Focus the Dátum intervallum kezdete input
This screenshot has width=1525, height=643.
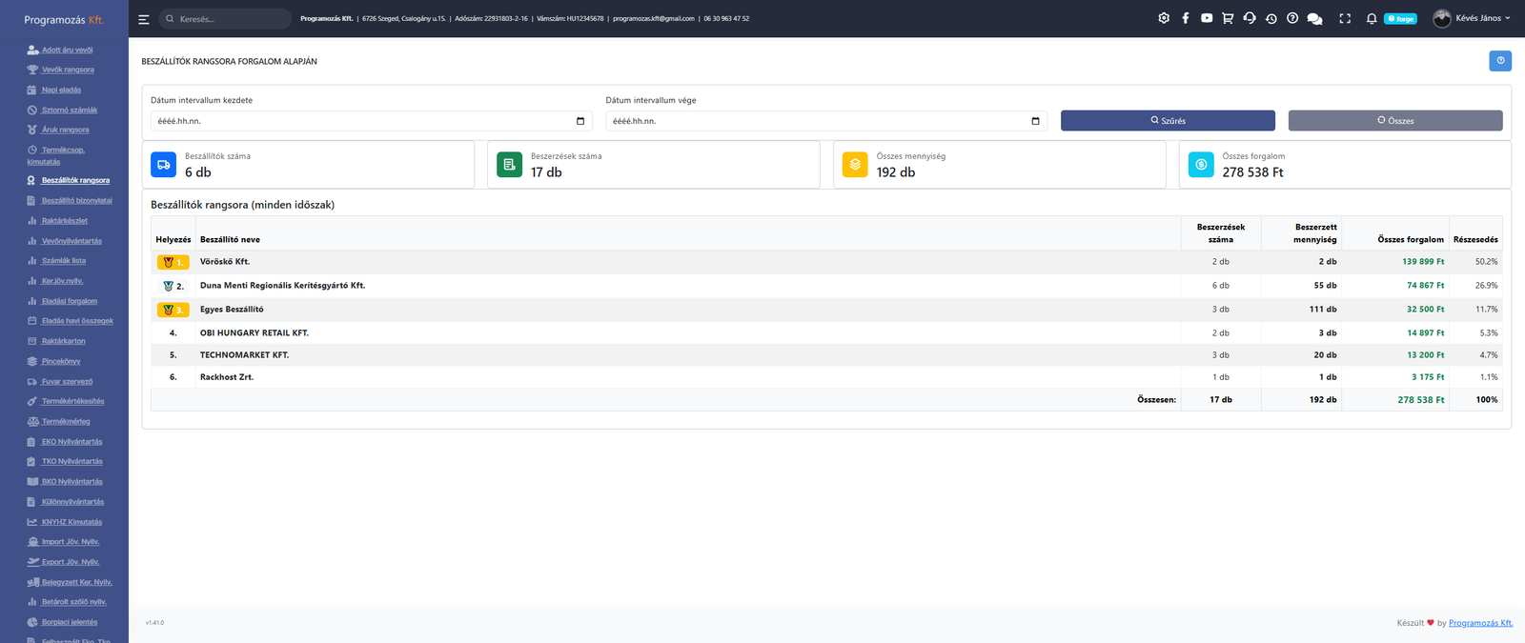point(371,121)
